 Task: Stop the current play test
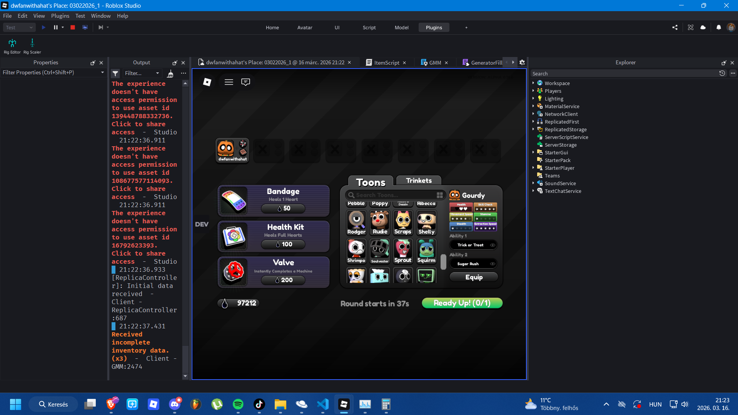[72, 27]
